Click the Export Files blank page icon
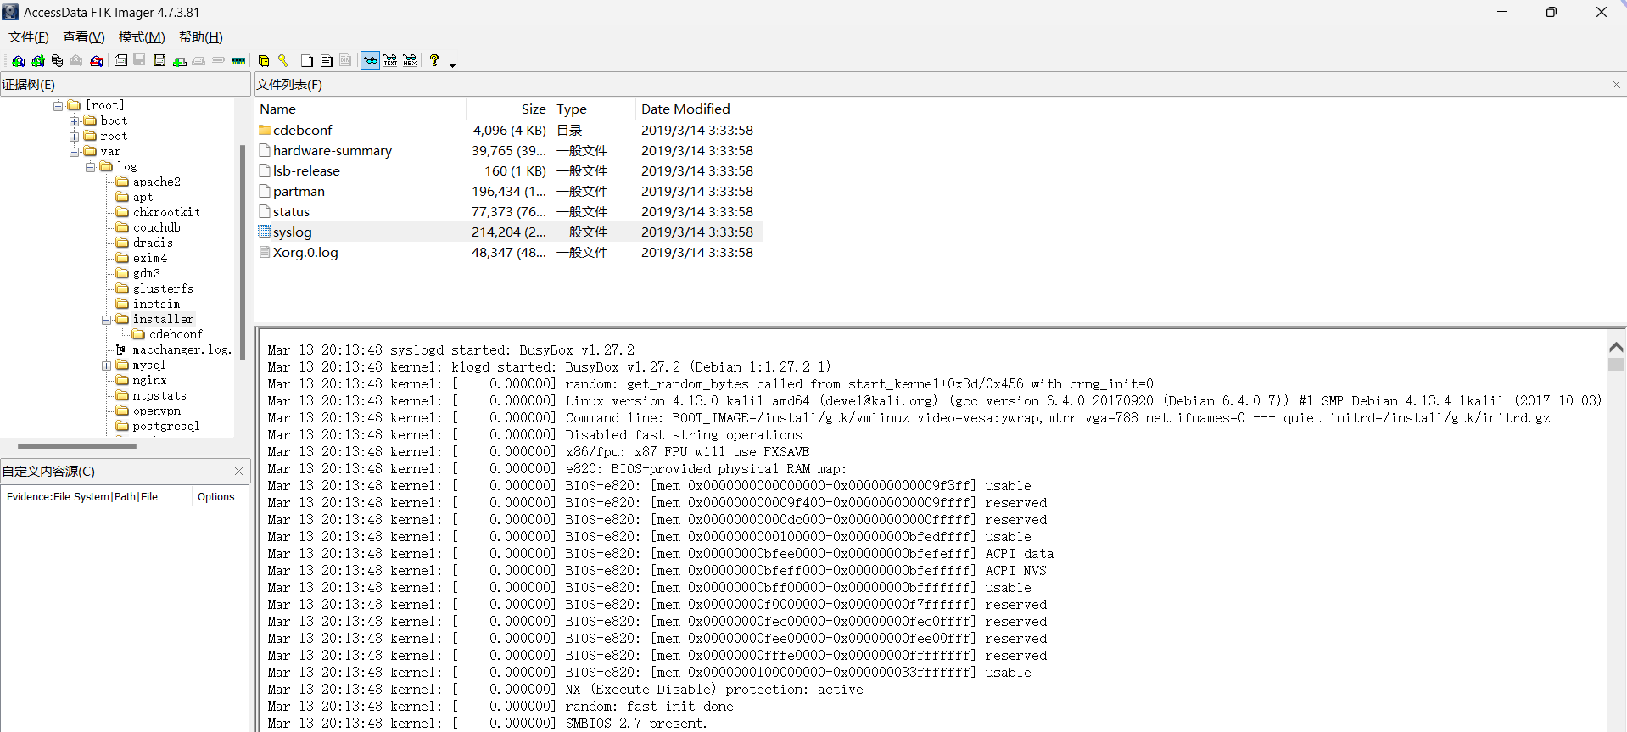 [x=307, y=61]
